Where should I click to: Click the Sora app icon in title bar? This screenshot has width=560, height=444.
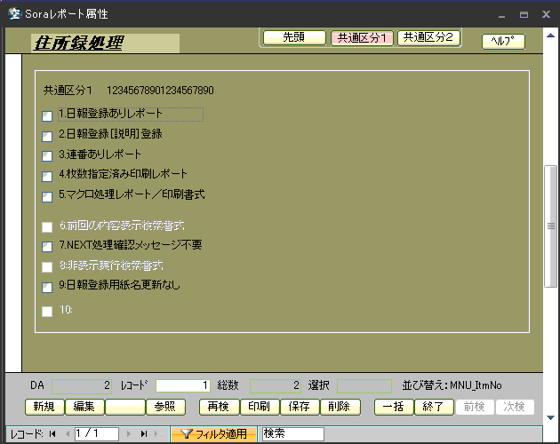14,14
